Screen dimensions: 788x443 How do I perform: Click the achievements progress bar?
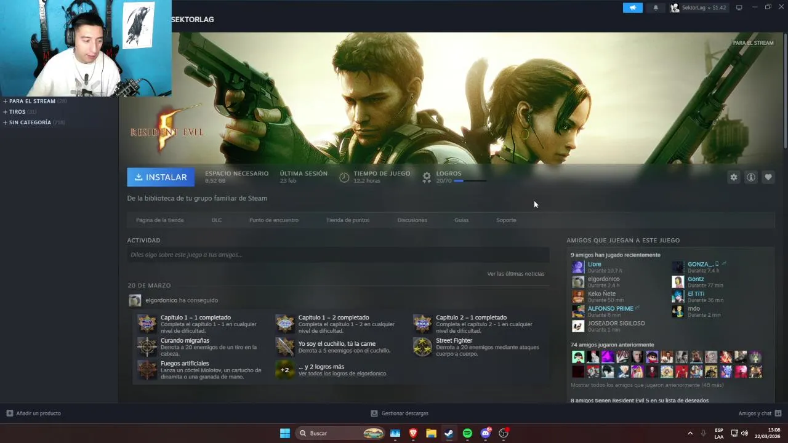470,181
